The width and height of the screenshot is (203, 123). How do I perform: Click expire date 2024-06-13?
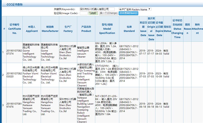point(159,105)
